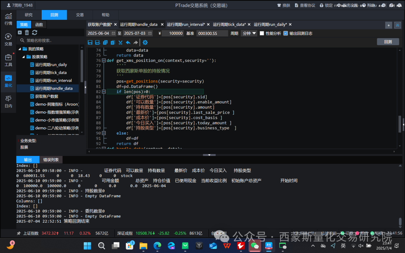This screenshot has height=253, width=405.
Task: Open the 周期 分钟 dropdown
Action: point(249,33)
